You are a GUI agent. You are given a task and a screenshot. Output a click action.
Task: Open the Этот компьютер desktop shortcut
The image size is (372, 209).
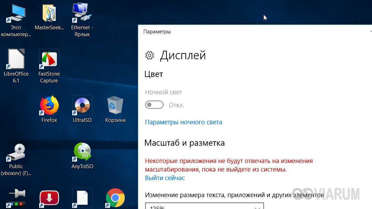tap(16, 14)
